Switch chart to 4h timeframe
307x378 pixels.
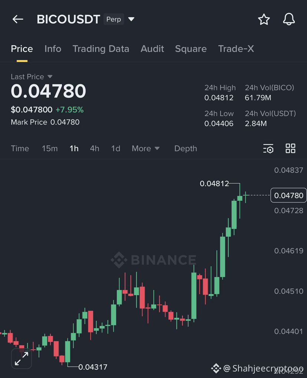95,148
